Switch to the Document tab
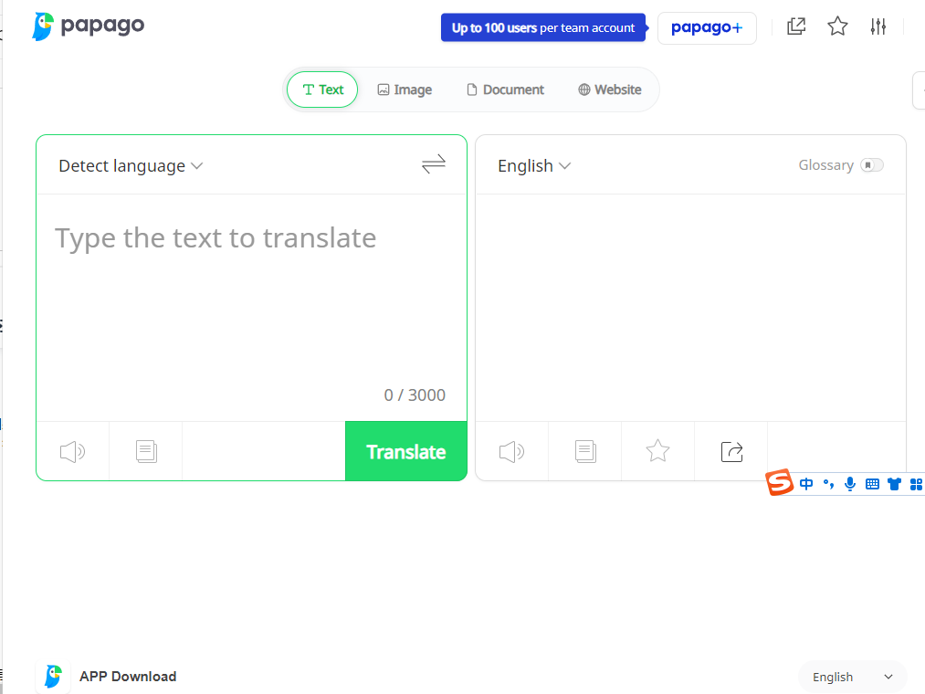This screenshot has width=925, height=694. point(505,89)
